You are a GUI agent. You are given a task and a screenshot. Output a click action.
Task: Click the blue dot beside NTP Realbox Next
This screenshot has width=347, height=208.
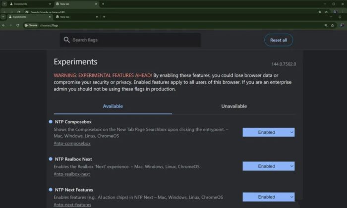tap(51, 159)
